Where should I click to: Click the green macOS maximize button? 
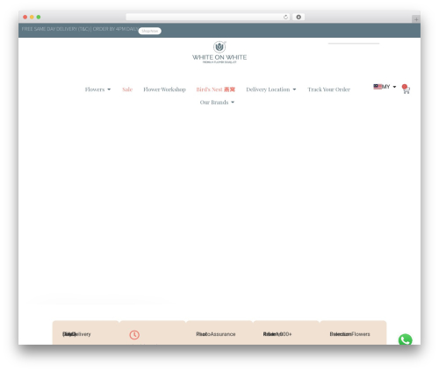(39, 18)
